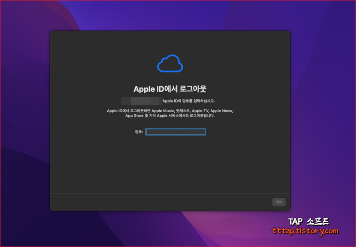Click the 암호: label
The width and height of the screenshot is (356, 247).
[139, 132]
